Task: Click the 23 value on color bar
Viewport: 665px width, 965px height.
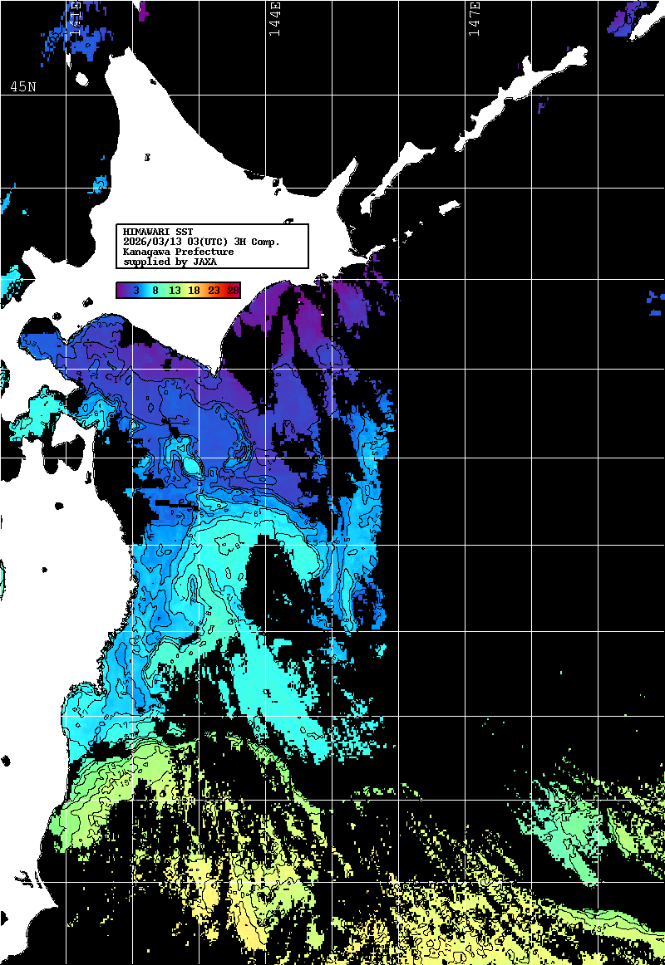Action: coord(214,290)
